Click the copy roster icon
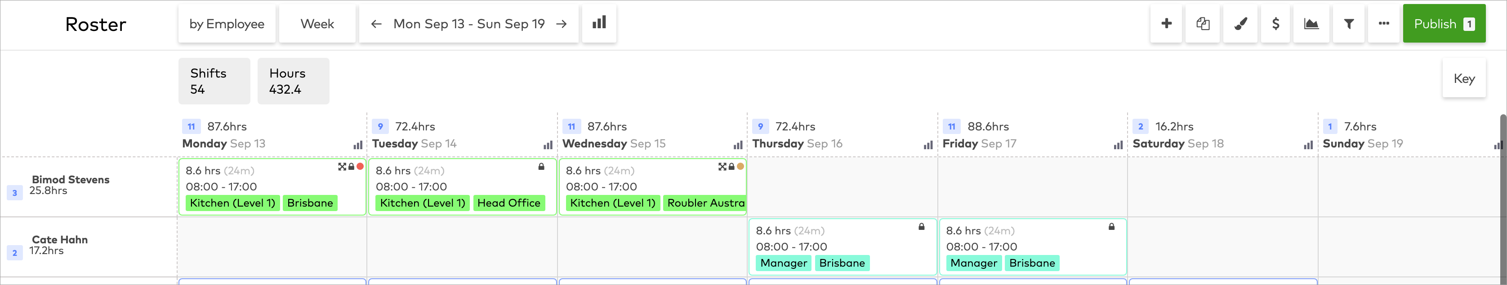 (x=1203, y=23)
